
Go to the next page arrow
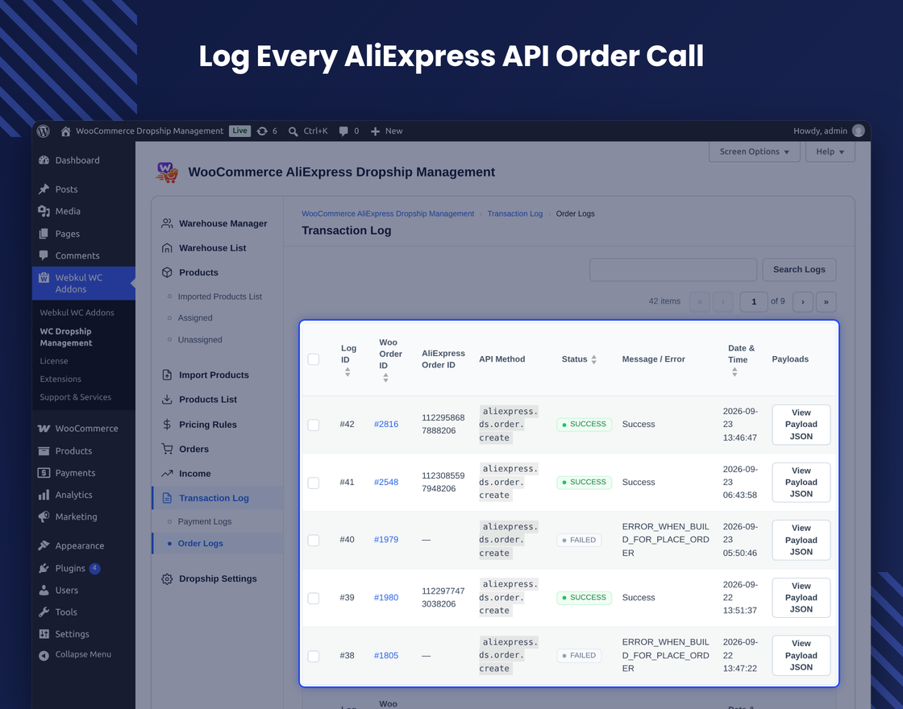point(803,301)
